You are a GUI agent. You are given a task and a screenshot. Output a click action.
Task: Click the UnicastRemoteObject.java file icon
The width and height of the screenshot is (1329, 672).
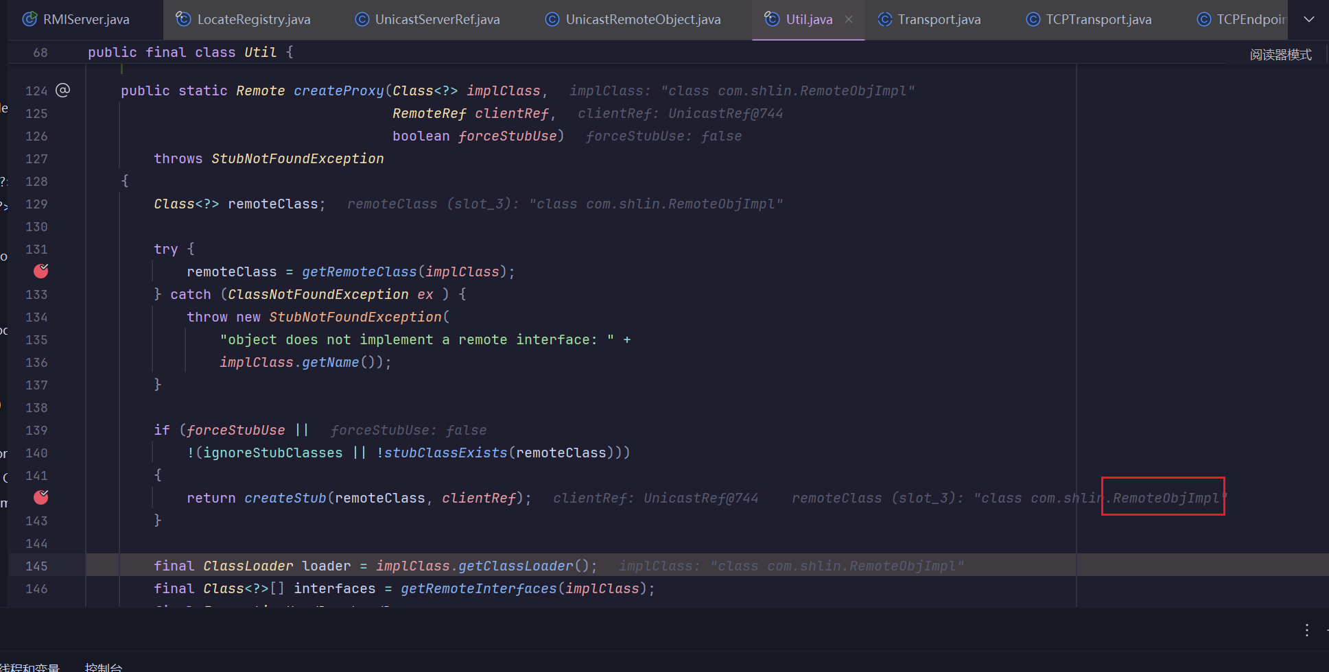[552, 19]
